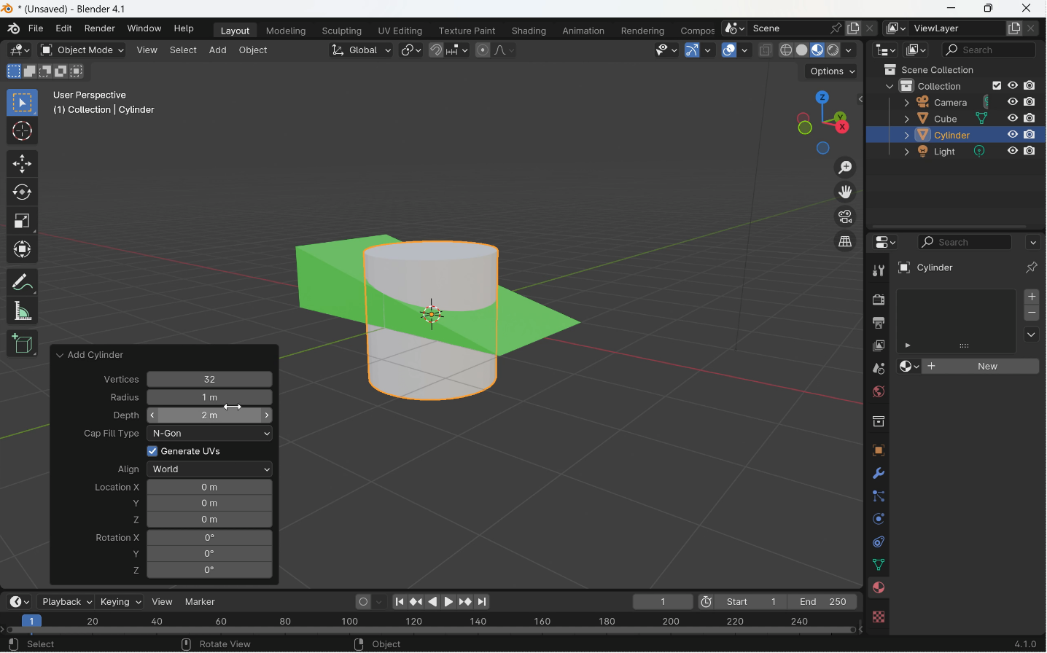Exclude Collection from view layer checkbox

pyautogui.click(x=997, y=86)
